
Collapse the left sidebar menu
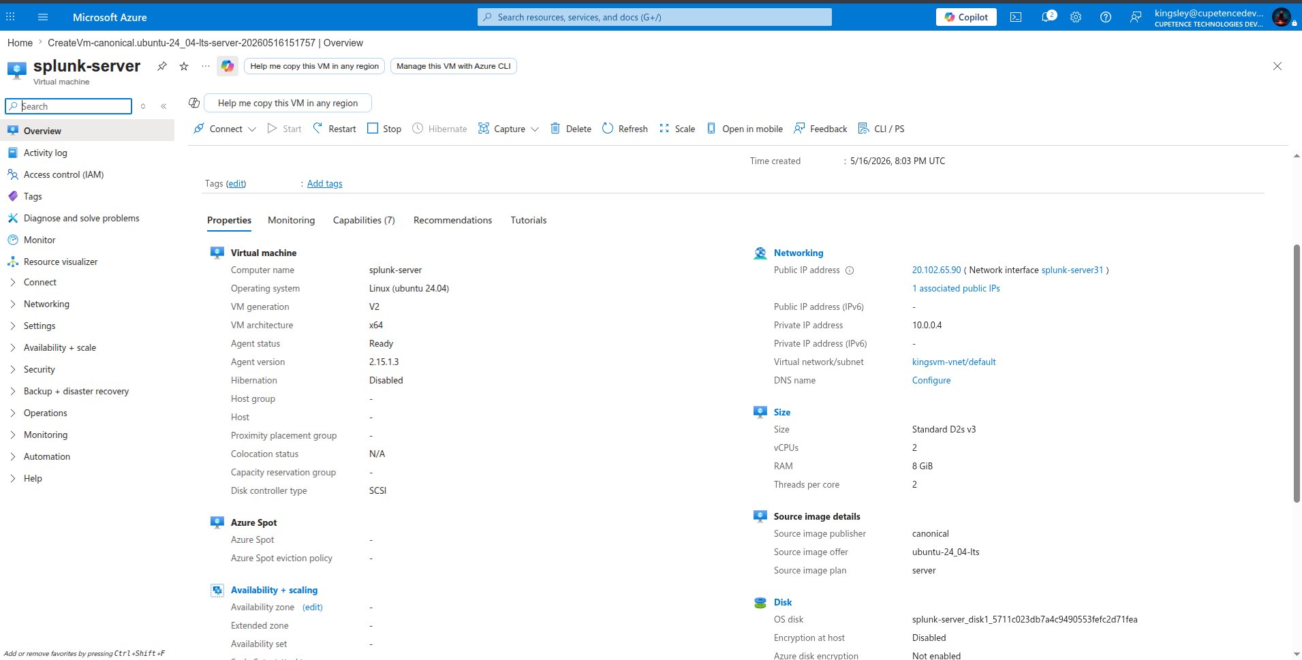164,106
